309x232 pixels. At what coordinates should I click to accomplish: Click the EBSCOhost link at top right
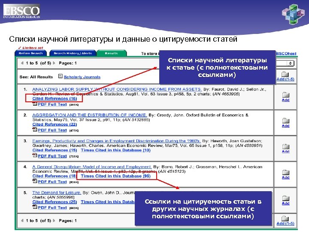point(286,54)
